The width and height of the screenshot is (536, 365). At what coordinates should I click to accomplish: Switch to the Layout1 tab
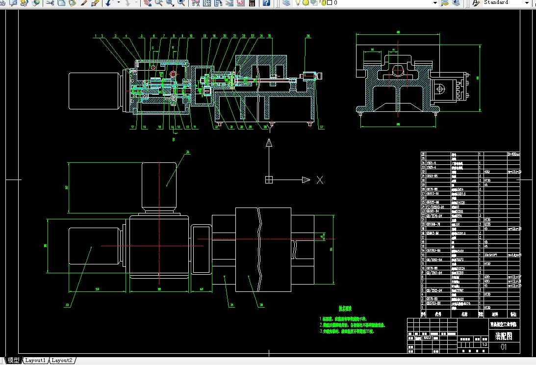(x=35, y=360)
